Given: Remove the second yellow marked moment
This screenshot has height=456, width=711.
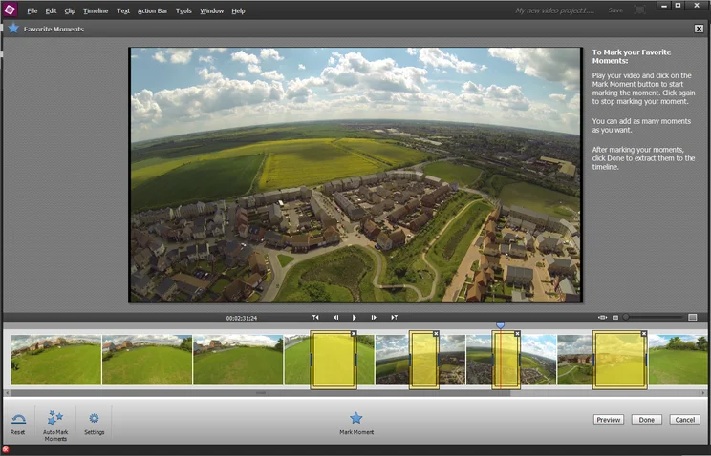Looking at the screenshot, I should (x=436, y=333).
